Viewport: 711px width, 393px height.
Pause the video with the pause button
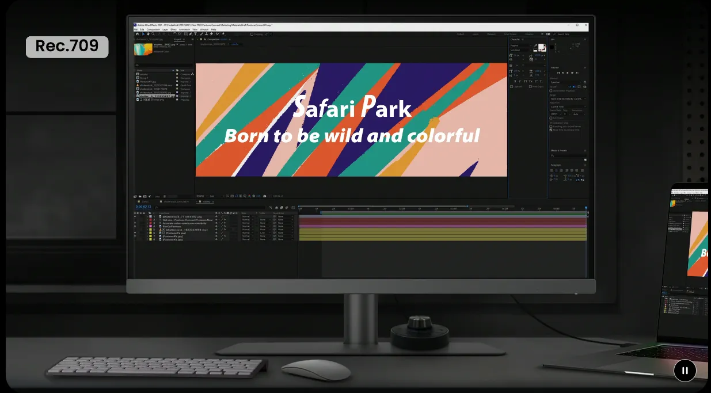click(685, 371)
